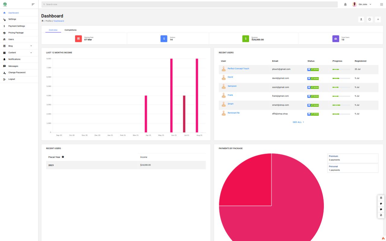The image size is (386, 241).
Task: Open the apps grid icon in the header
Action: pos(381,5)
